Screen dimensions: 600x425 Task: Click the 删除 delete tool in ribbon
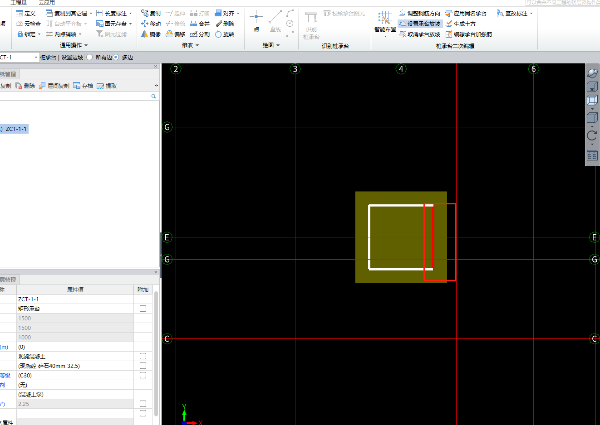pyautogui.click(x=225, y=24)
